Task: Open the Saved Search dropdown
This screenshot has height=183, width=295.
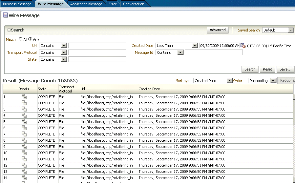Action: pyautogui.click(x=291, y=30)
